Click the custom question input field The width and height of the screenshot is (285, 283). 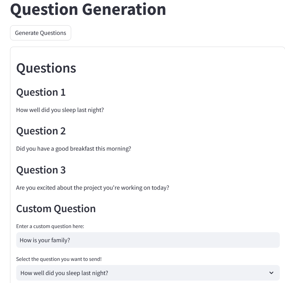coord(148,240)
